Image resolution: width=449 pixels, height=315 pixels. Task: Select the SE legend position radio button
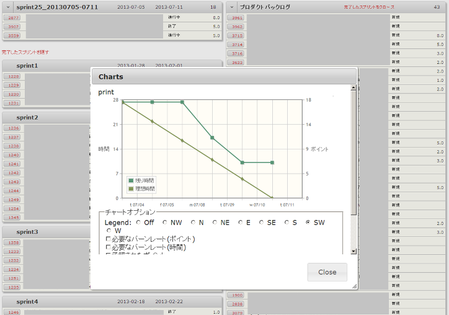tap(261, 223)
